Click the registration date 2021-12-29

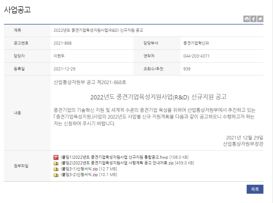[64, 69]
